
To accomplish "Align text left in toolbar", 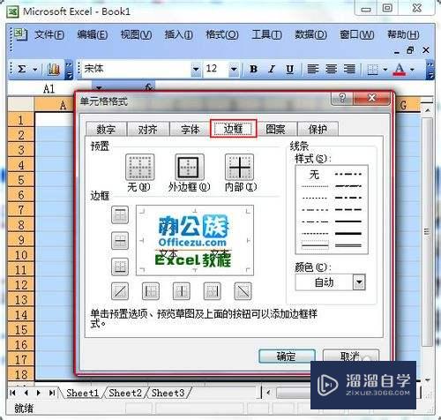I will [x=313, y=69].
